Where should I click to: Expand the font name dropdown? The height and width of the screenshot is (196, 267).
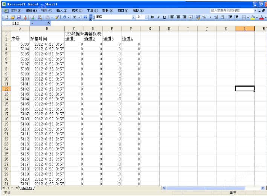click(133, 17)
